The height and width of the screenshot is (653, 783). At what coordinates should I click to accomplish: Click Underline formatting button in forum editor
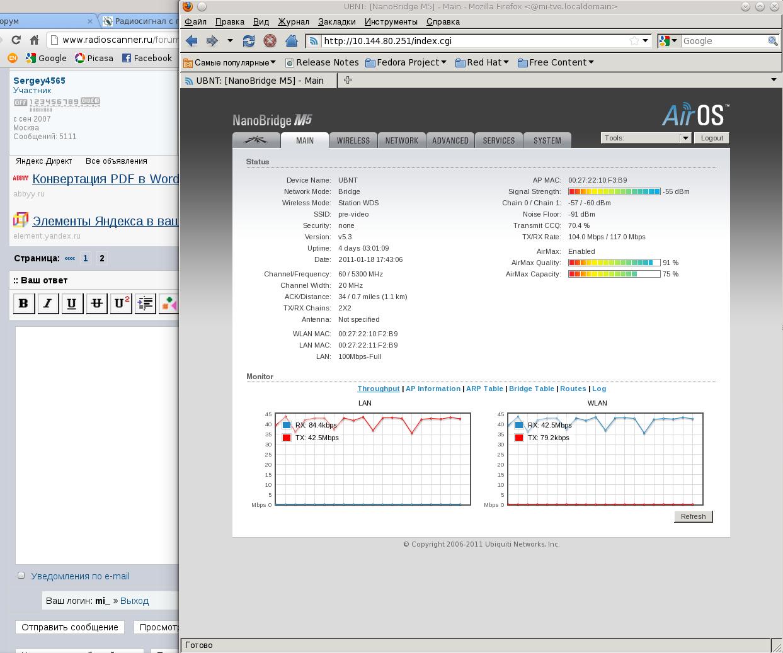pyautogui.click(x=72, y=304)
